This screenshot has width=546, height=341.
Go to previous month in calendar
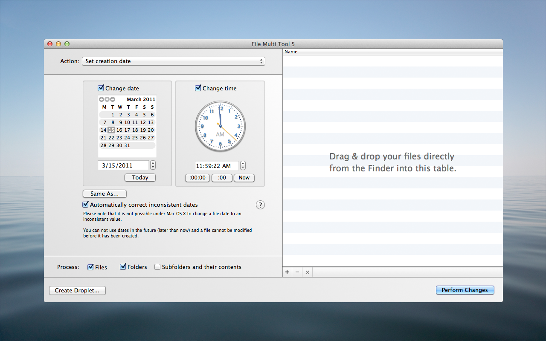coord(102,99)
